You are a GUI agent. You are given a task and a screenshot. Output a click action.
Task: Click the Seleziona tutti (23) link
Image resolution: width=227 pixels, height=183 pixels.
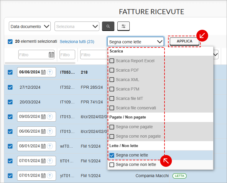(x=77, y=42)
